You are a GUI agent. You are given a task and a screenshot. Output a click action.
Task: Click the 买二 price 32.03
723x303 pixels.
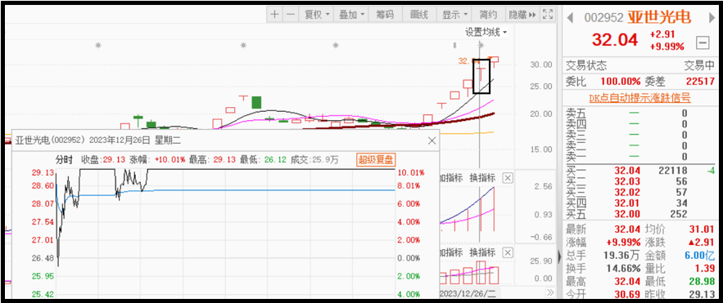point(627,181)
